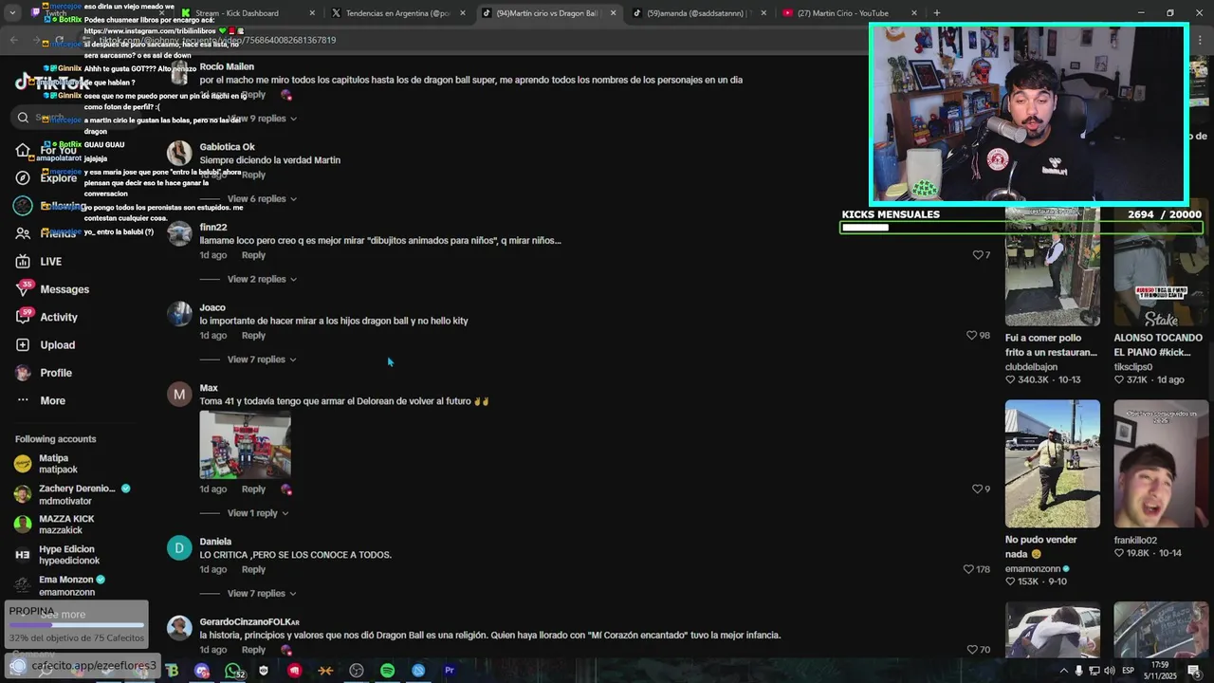The image size is (1214, 683).
Task: Launch Premiere Pro from the taskbar
Action: tap(449, 671)
